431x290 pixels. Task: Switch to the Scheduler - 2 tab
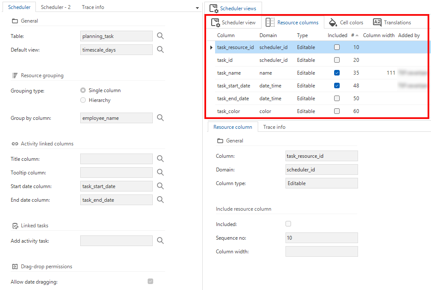tap(55, 7)
